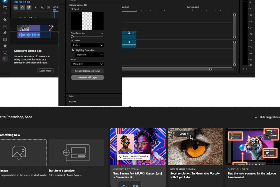Toggle Linked Selection button
280x187 pixels.
pos(29,7)
